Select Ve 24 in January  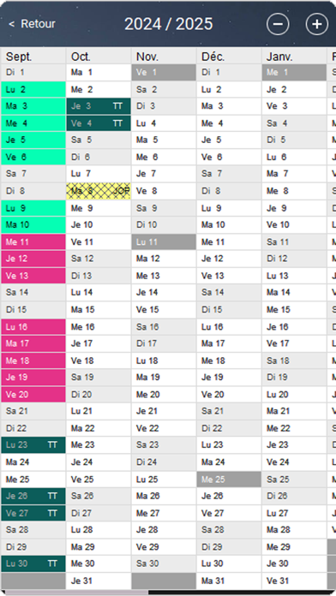tap(294, 462)
